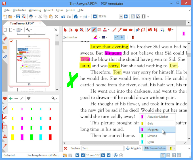Select the pointer selection tool
193x160 pixels.
pyautogui.click(x=65, y=30)
